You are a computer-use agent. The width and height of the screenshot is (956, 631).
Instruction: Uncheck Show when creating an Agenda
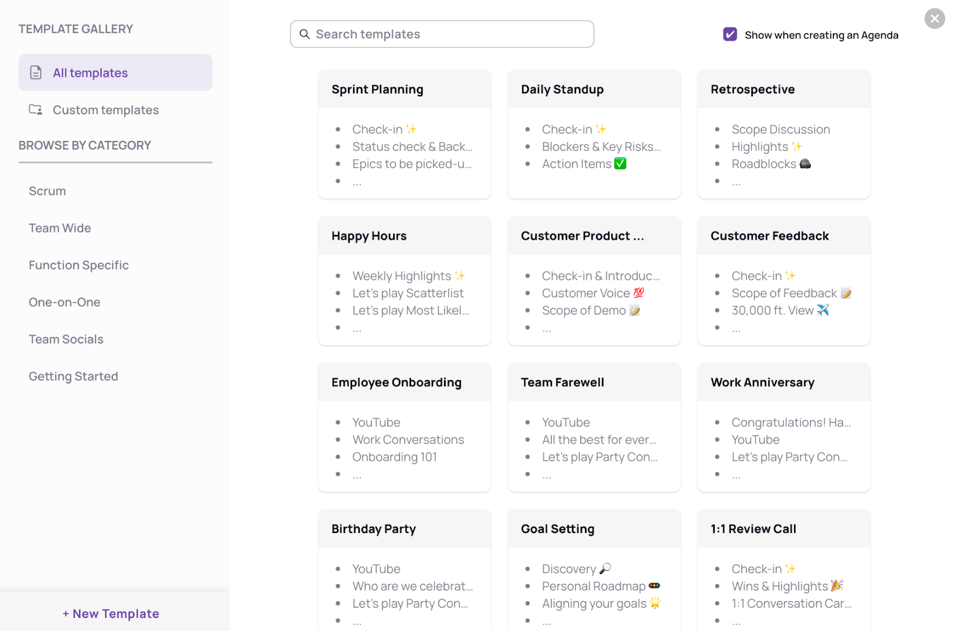tap(730, 35)
